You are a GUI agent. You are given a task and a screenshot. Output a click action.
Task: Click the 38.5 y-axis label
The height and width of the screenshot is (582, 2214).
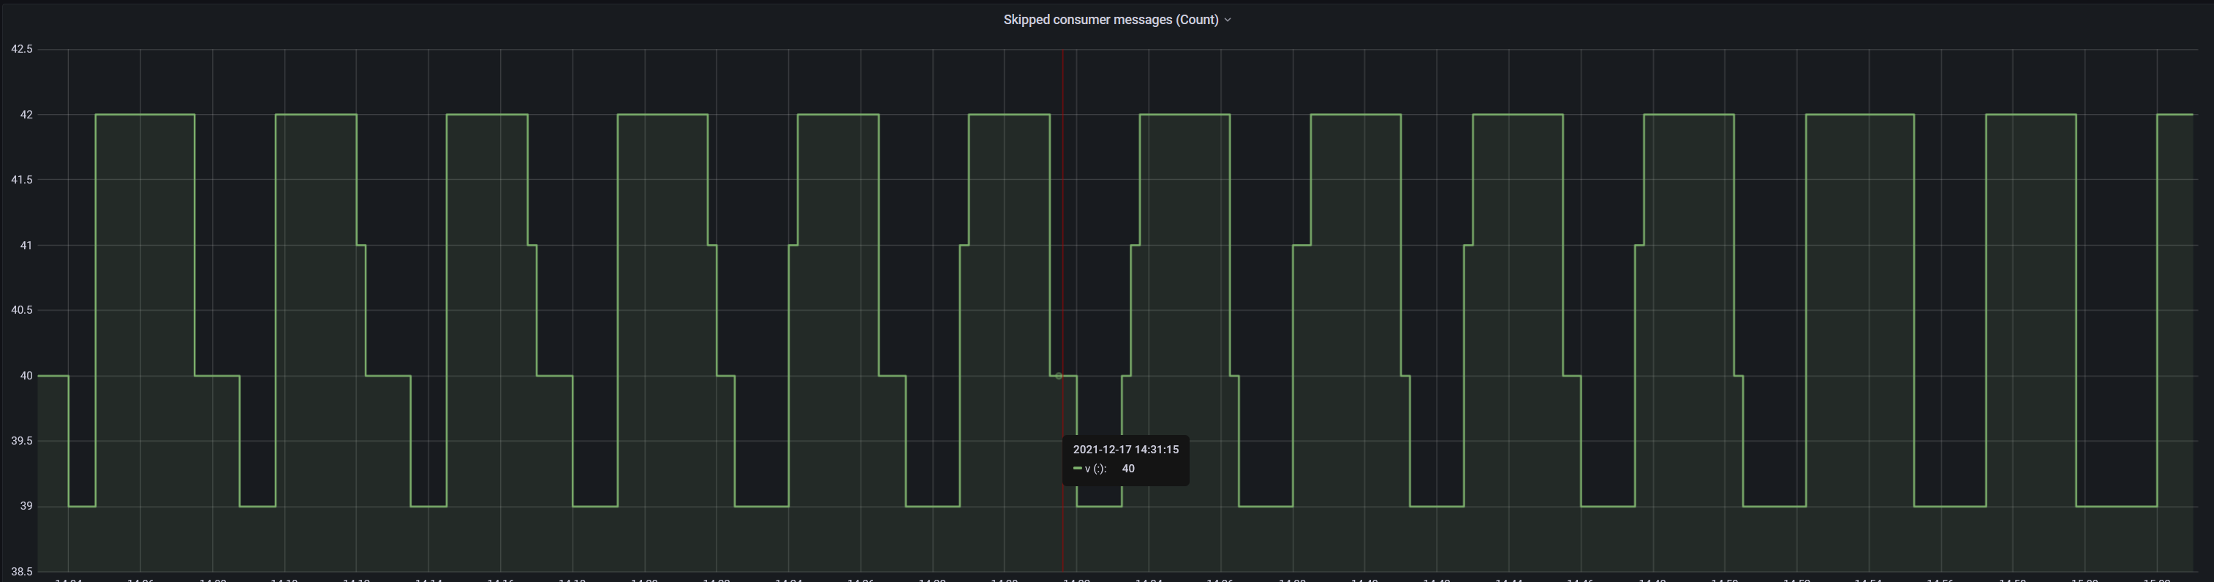pyautogui.click(x=21, y=571)
